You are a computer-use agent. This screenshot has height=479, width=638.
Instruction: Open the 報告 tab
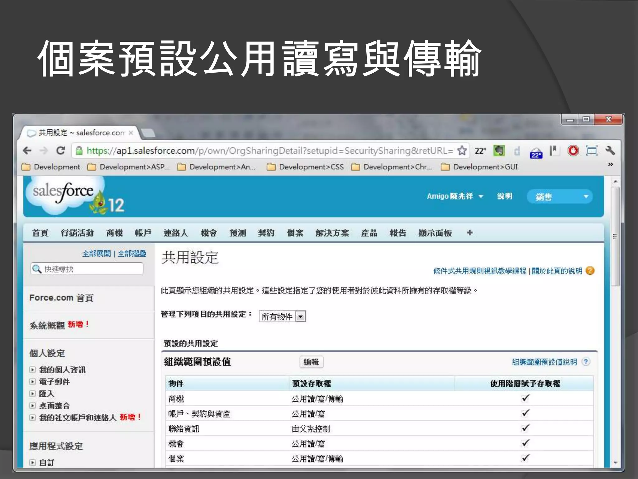click(x=398, y=233)
